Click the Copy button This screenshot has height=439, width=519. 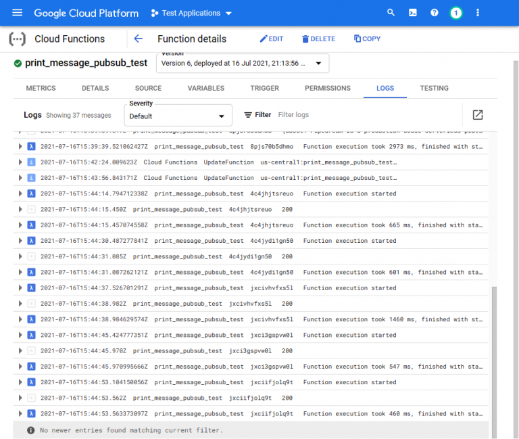[x=367, y=39]
